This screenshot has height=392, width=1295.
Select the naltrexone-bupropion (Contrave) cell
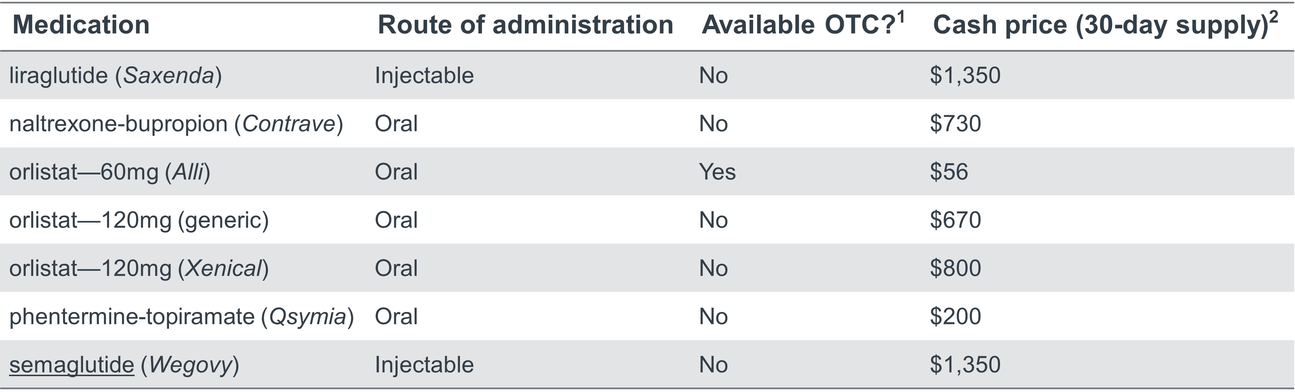coord(176,124)
